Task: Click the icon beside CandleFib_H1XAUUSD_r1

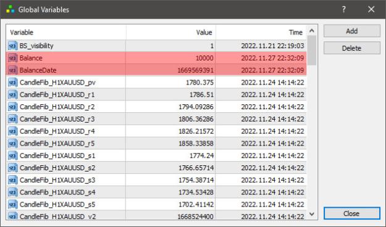Action: coord(12,94)
